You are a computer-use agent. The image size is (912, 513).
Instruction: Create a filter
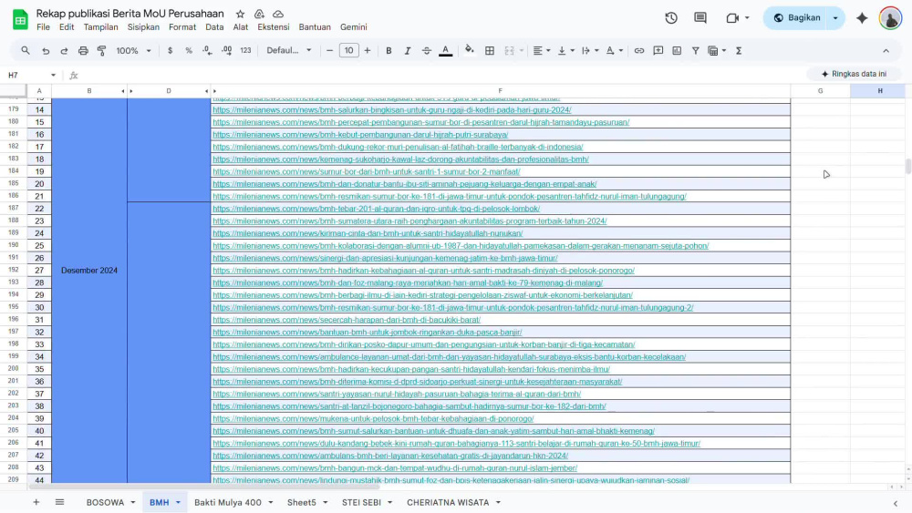coord(695,50)
